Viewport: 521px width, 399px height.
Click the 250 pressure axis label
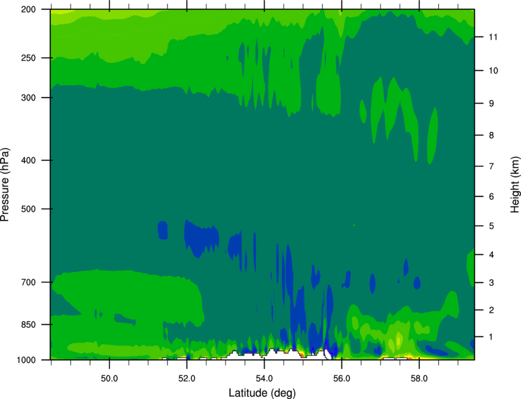pyautogui.click(x=28, y=58)
